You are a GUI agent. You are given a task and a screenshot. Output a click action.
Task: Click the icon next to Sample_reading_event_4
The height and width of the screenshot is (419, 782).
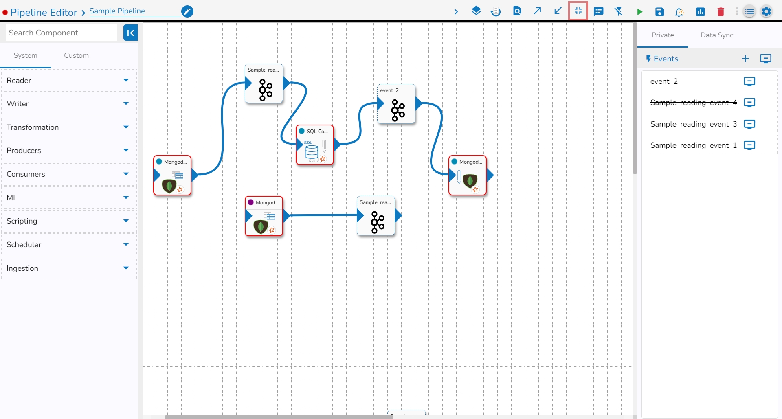pos(749,103)
